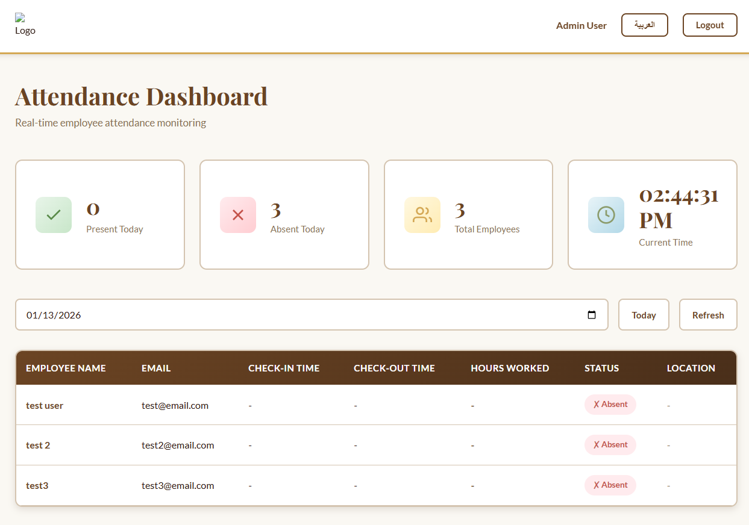Click the red X Absent Today icon
This screenshot has width=749, height=525.
click(238, 215)
